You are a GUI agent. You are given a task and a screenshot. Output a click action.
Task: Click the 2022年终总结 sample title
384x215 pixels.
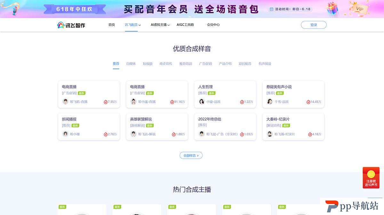[210, 119]
